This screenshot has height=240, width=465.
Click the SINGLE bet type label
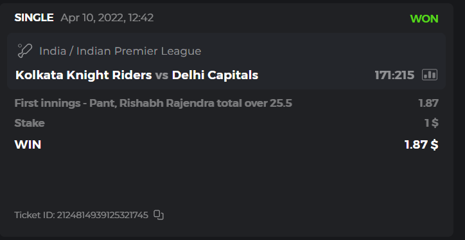coord(34,18)
